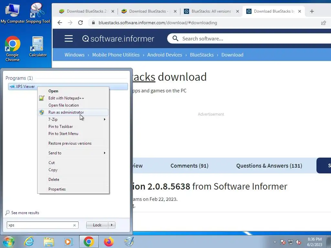This screenshot has width=331, height=248.
Task: Click the taskbar clock showing 8:36 PM
Action: (x=315, y=242)
